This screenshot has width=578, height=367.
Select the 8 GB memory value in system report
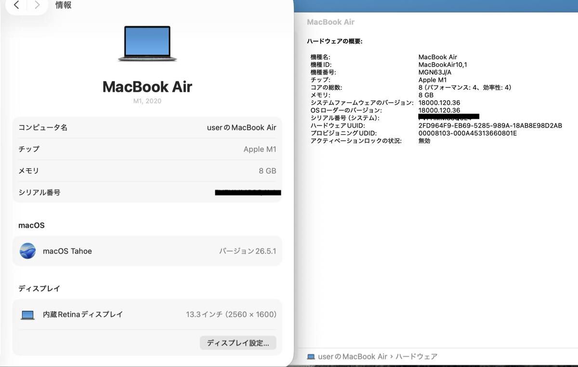[x=426, y=95]
